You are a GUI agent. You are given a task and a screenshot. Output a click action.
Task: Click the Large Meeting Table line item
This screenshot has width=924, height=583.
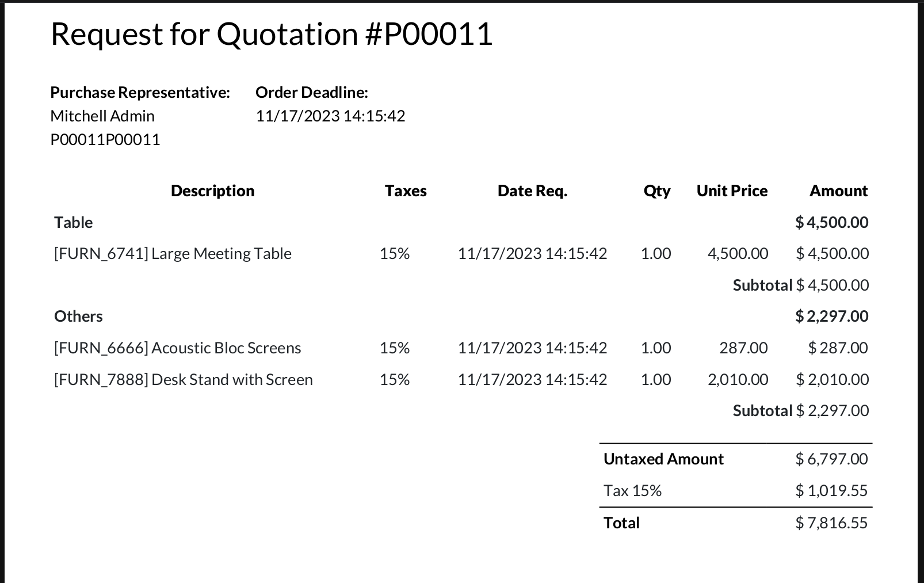[x=173, y=254]
